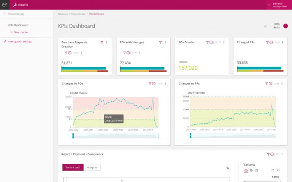Click the filter icon on the Changes to PRs chart
Image resolution: width=292 pixels, height=182 pixels.
(267, 84)
